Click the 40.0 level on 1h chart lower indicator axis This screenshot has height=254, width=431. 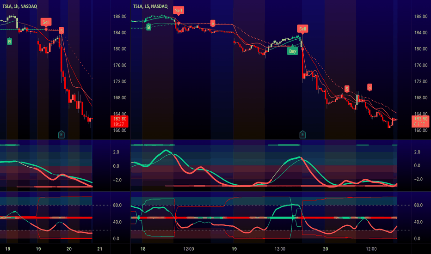[117, 222]
